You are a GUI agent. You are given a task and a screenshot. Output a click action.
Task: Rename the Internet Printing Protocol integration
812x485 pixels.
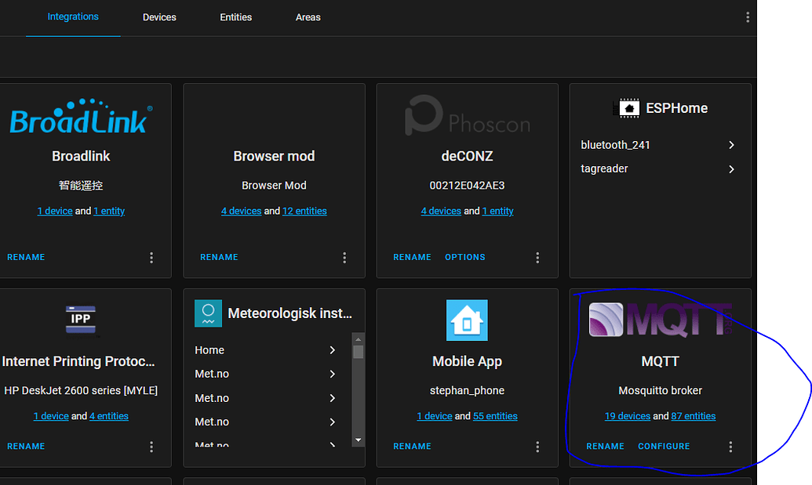pos(26,447)
